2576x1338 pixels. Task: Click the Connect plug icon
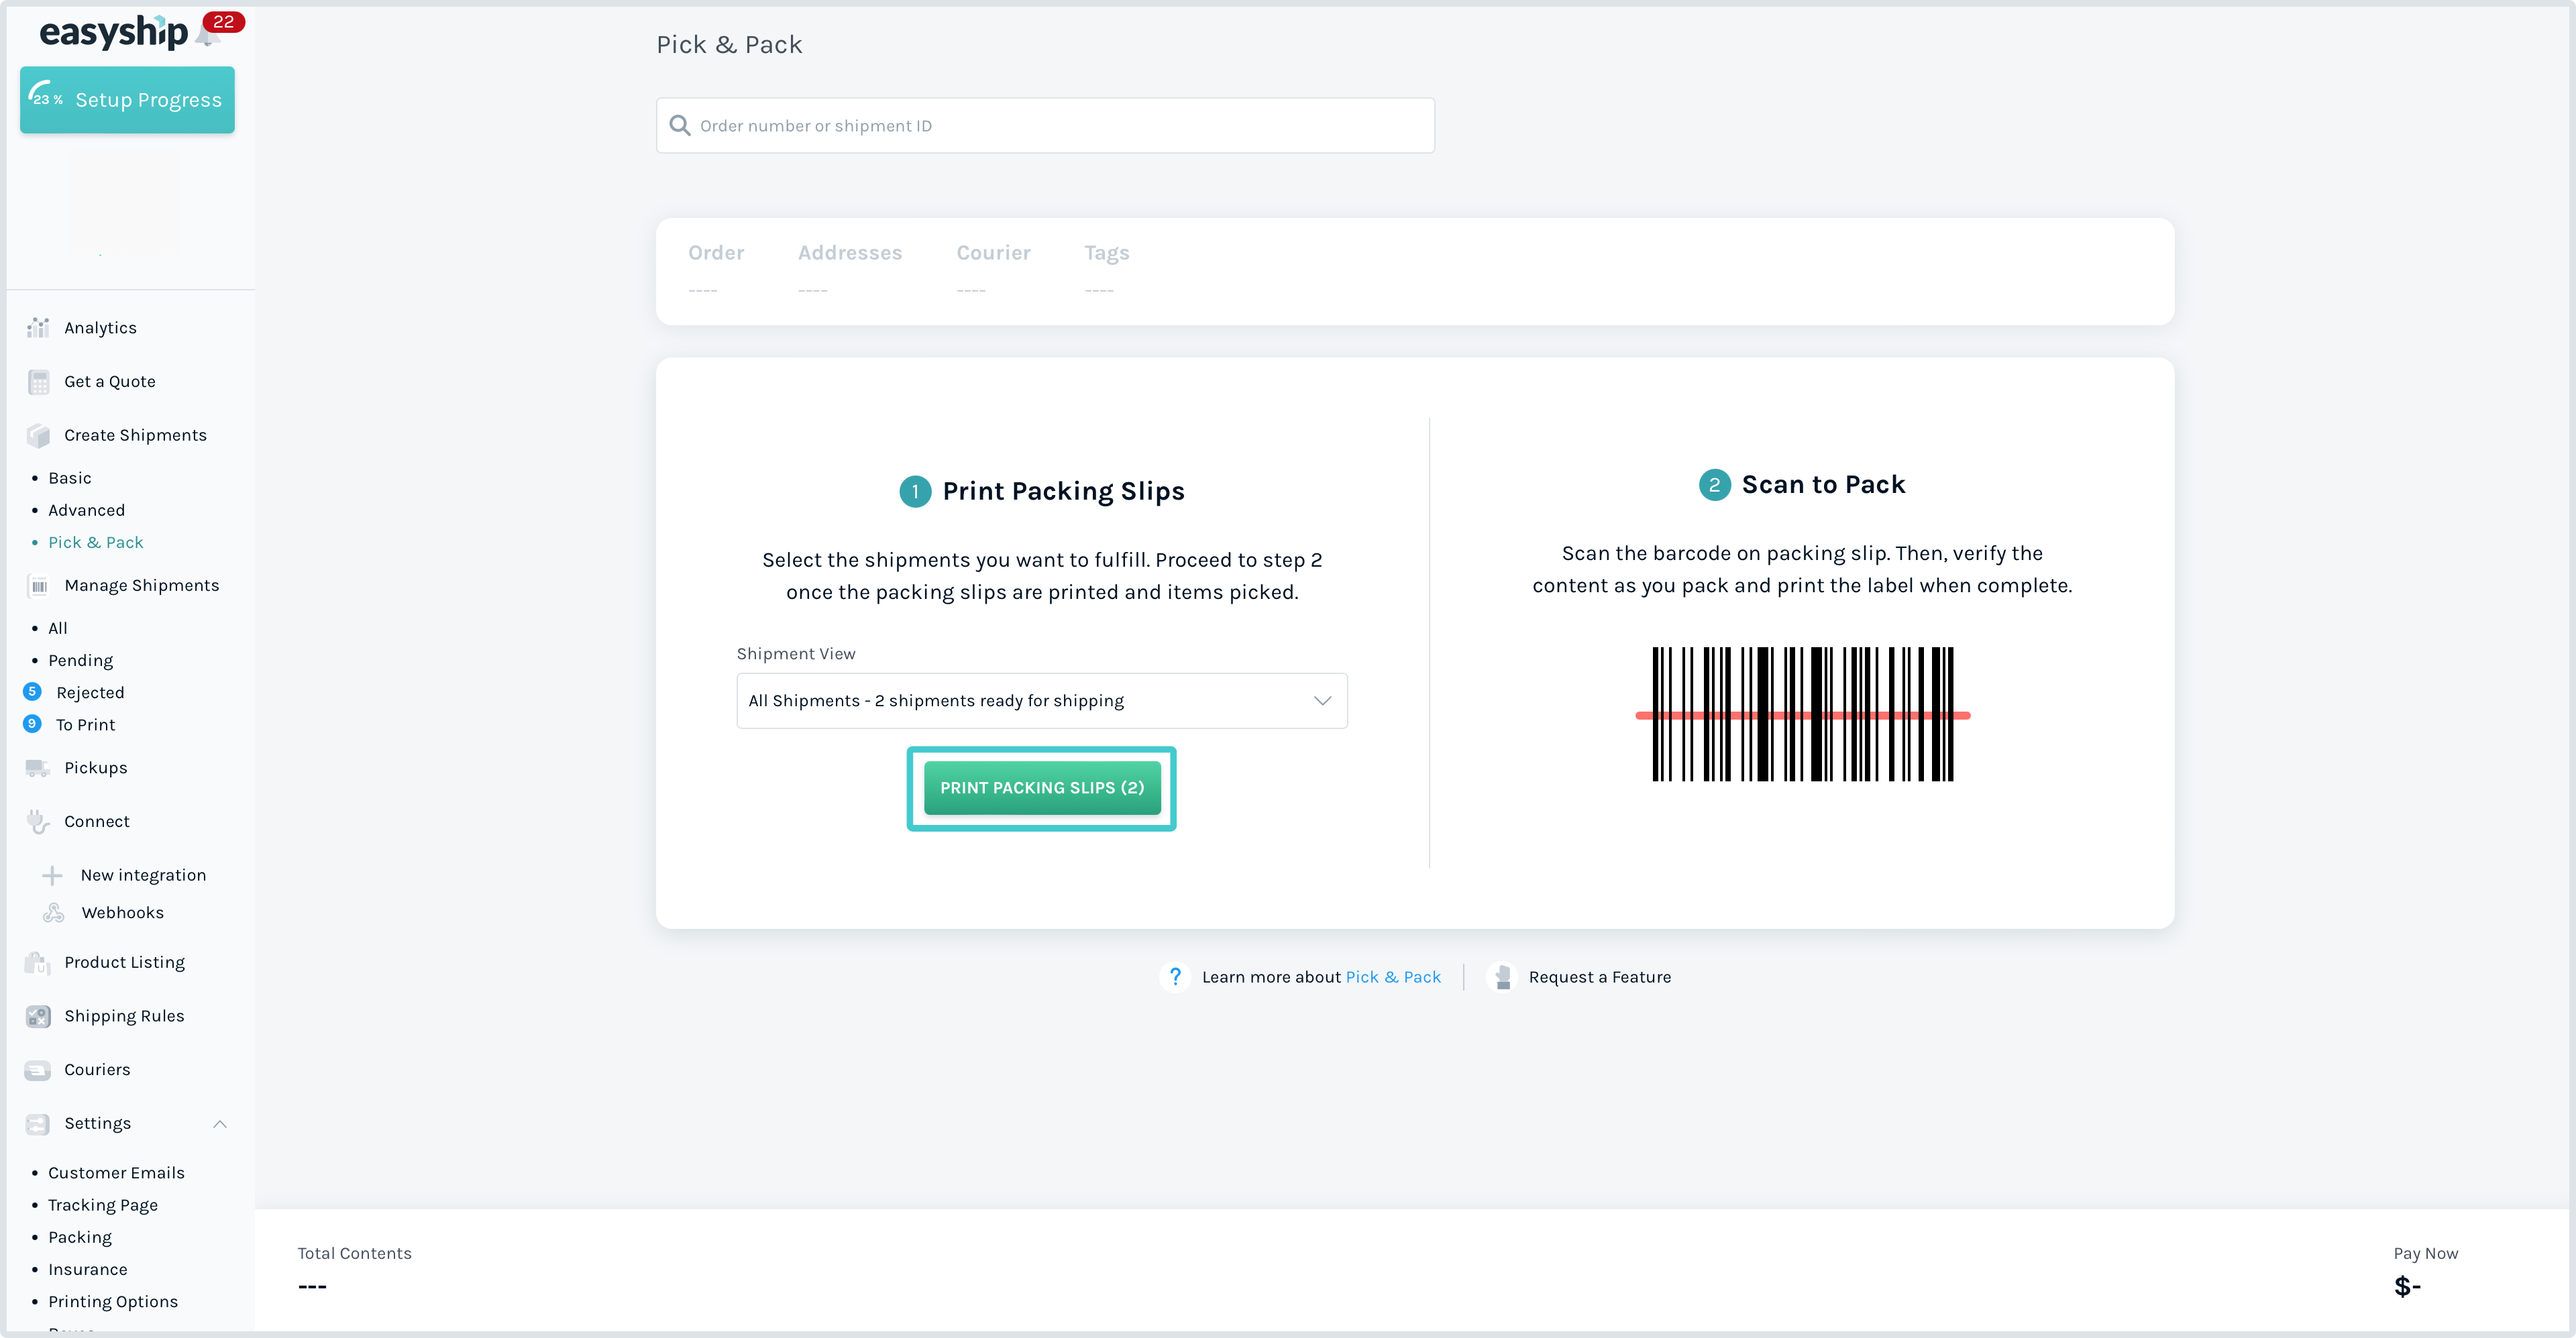click(x=38, y=822)
